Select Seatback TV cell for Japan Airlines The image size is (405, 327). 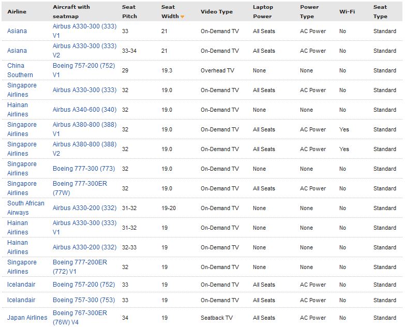point(216,318)
